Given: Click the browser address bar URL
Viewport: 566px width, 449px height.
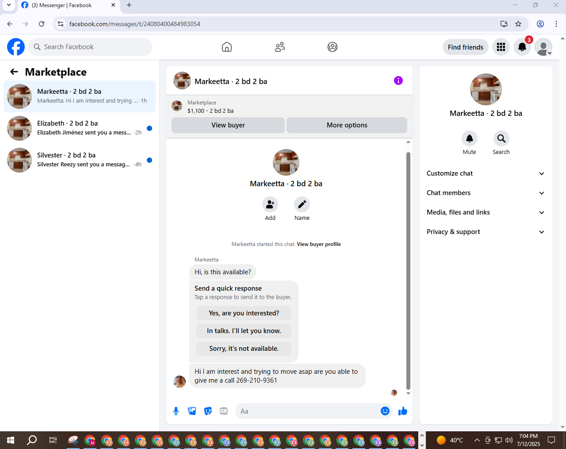Looking at the screenshot, I should pyautogui.click(x=135, y=24).
